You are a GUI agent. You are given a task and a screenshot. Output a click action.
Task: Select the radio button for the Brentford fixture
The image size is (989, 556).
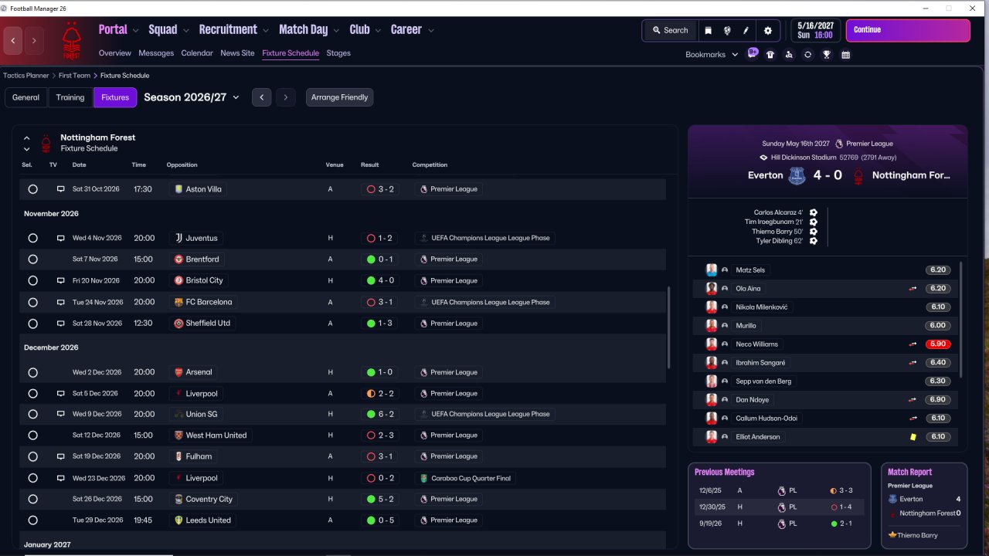(32, 259)
